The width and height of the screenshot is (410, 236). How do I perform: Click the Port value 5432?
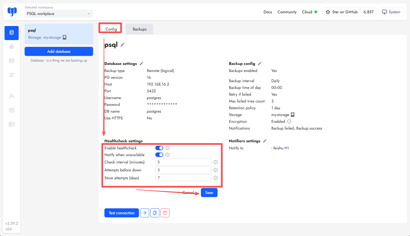(151, 91)
